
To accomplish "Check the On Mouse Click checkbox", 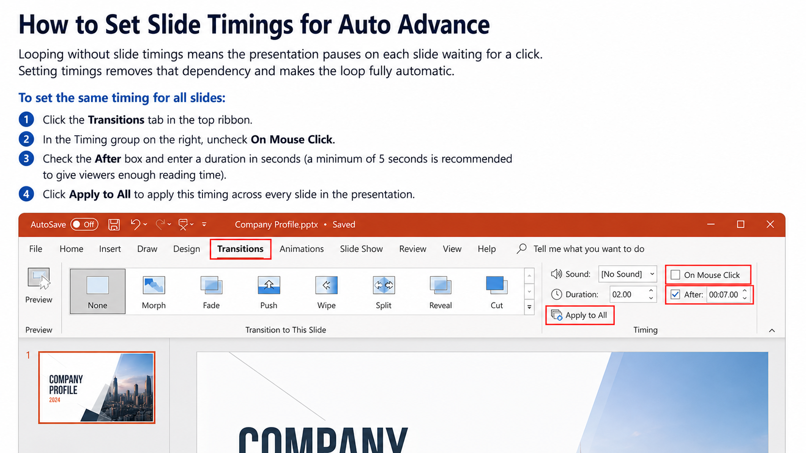I will (x=675, y=275).
